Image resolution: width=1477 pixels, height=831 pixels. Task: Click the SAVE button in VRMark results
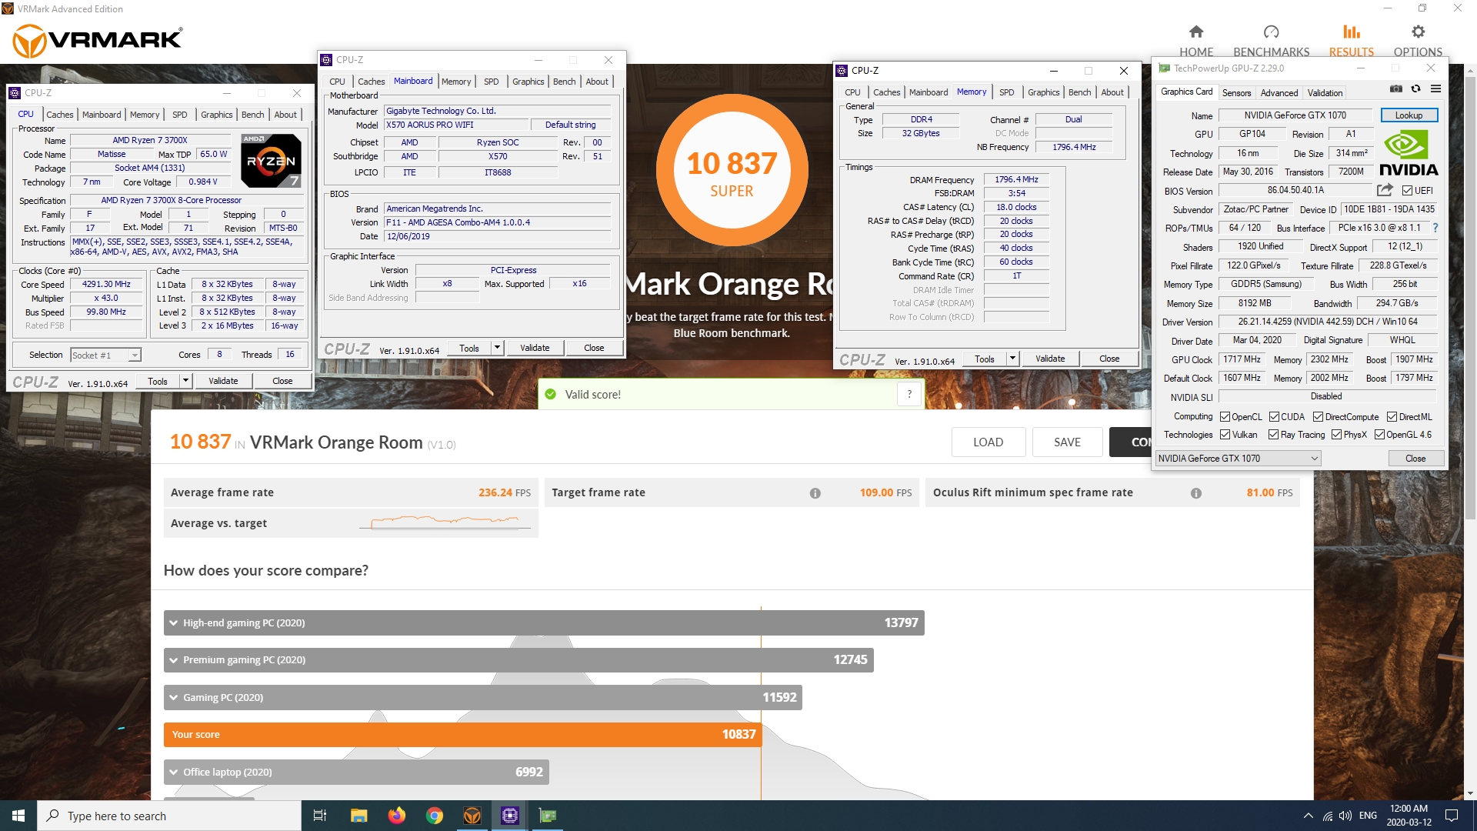click(1067, 442)
